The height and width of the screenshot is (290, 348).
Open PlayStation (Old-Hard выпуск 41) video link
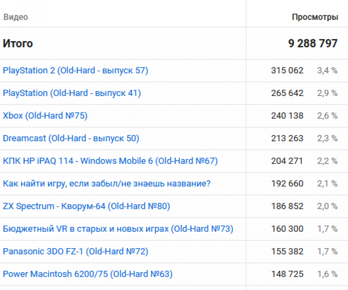[72, 93]
